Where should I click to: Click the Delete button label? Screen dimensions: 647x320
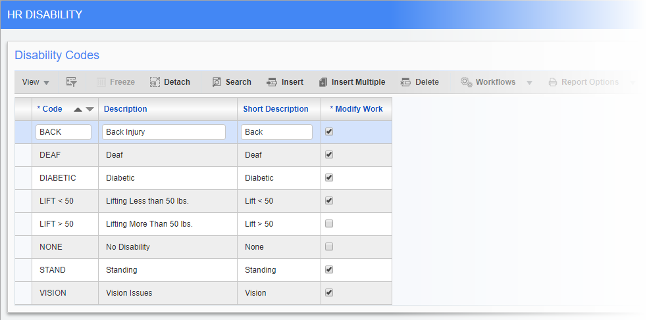pos(427,82)
